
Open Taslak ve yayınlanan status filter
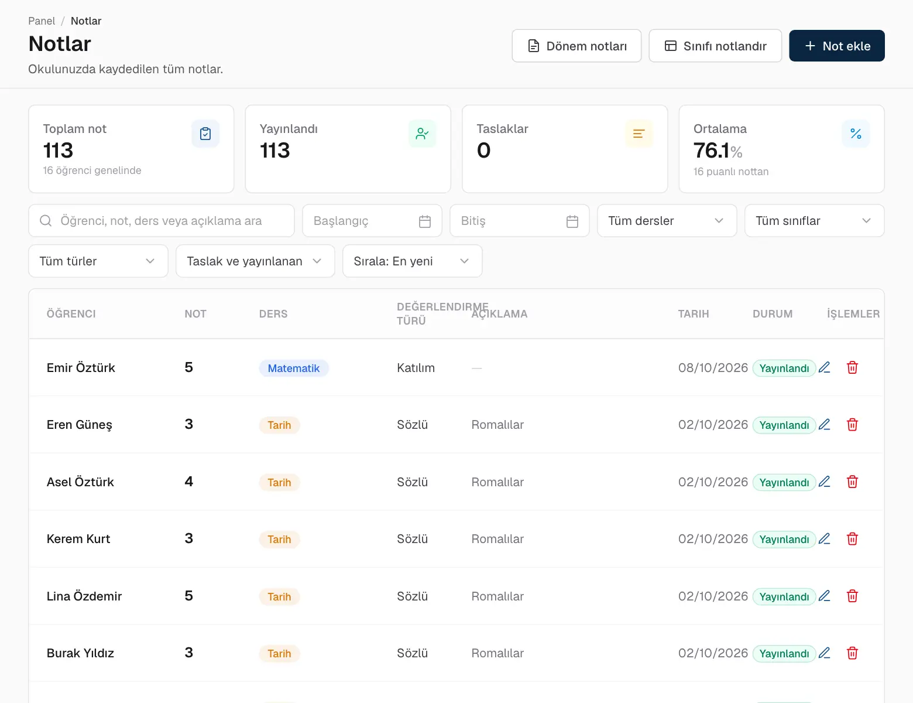pos(255,261)
